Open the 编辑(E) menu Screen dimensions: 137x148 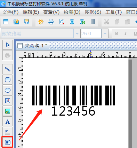(x=31, y=12)
